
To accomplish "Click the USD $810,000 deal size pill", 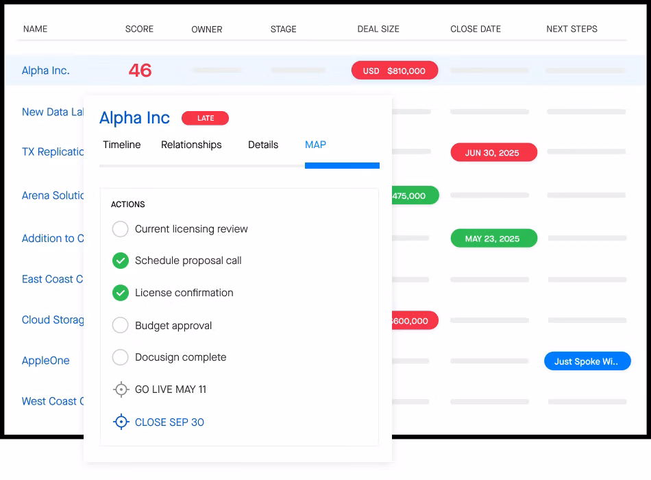I will click(x=394, y=71).
